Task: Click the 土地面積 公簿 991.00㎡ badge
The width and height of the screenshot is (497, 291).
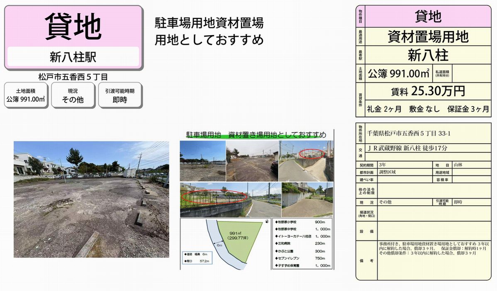Action: point(26,95)
